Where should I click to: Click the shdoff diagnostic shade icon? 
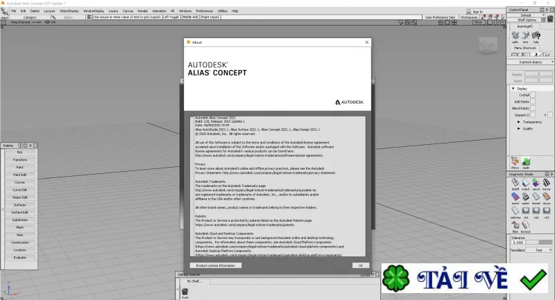[515, 183]
